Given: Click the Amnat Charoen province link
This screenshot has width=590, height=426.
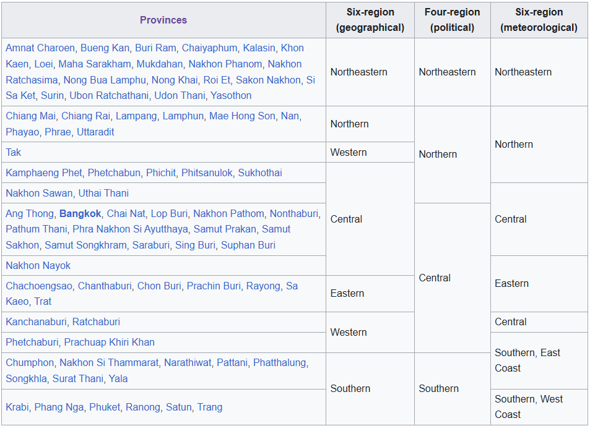Looking at the screenshot, I should (40, 48).
